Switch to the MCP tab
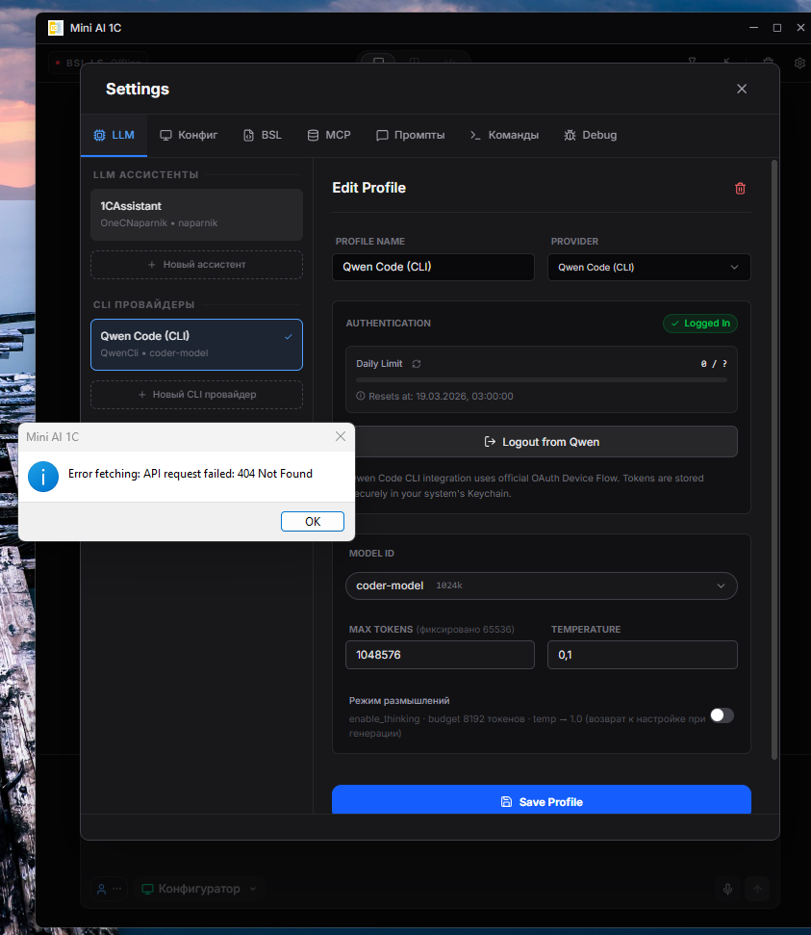The width and height of the screenshot is (811, 935). pyautogui.click(x=328, y=135)
